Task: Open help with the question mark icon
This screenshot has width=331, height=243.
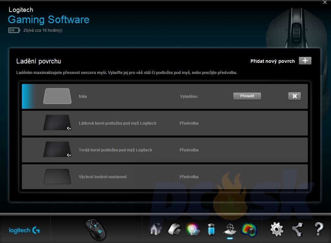Action: point(319,229)
